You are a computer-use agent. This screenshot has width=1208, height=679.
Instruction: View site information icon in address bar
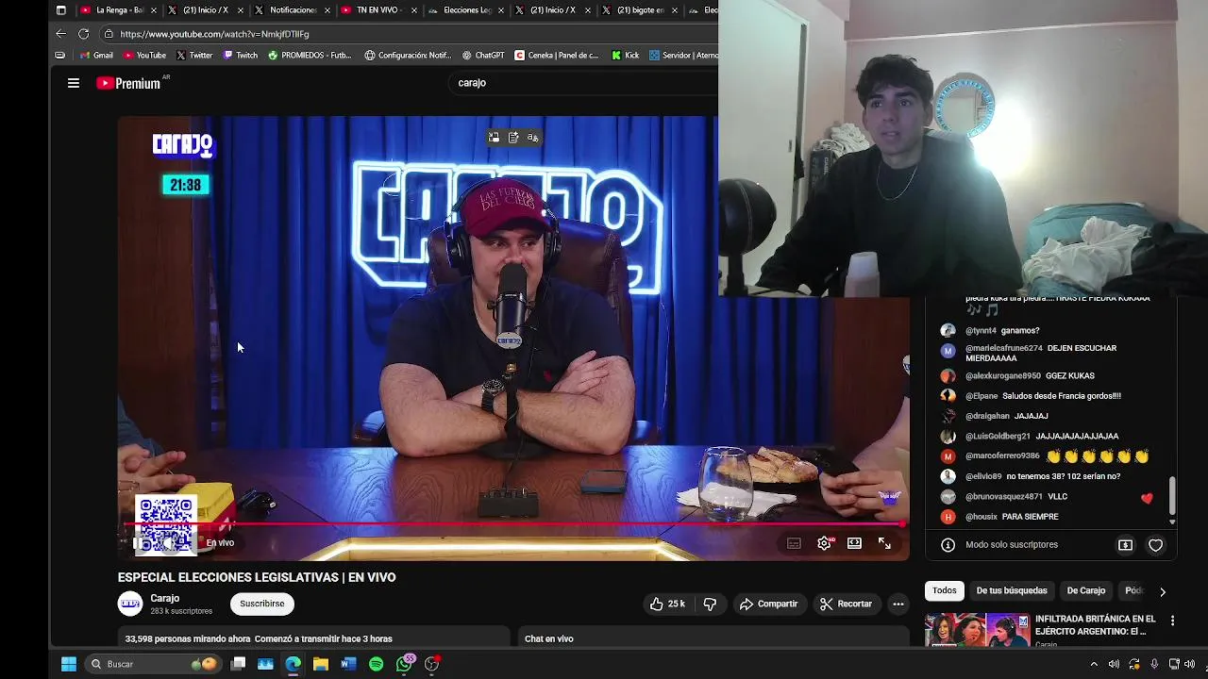pyautogui.click(x=109, y=34)
